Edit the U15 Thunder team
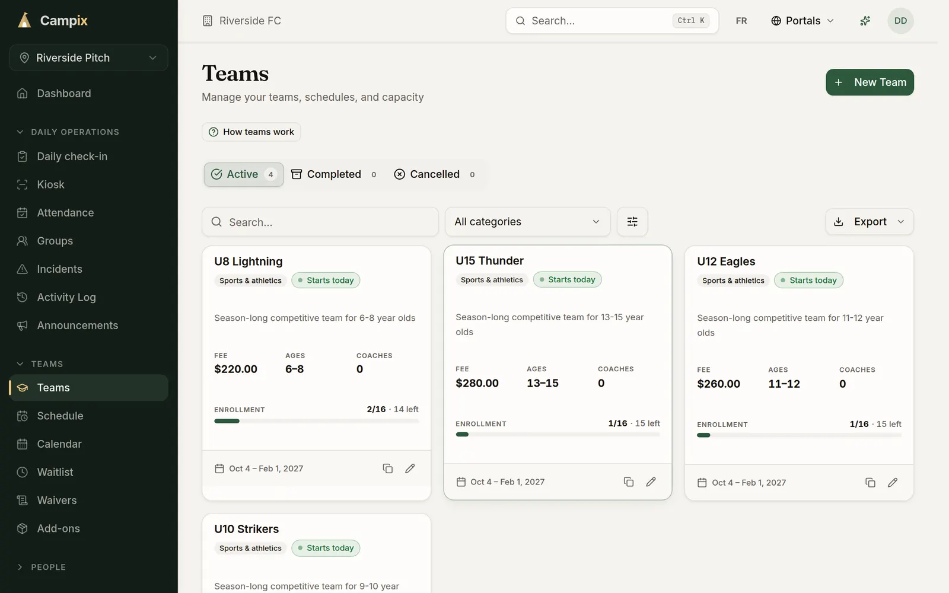 651,482
